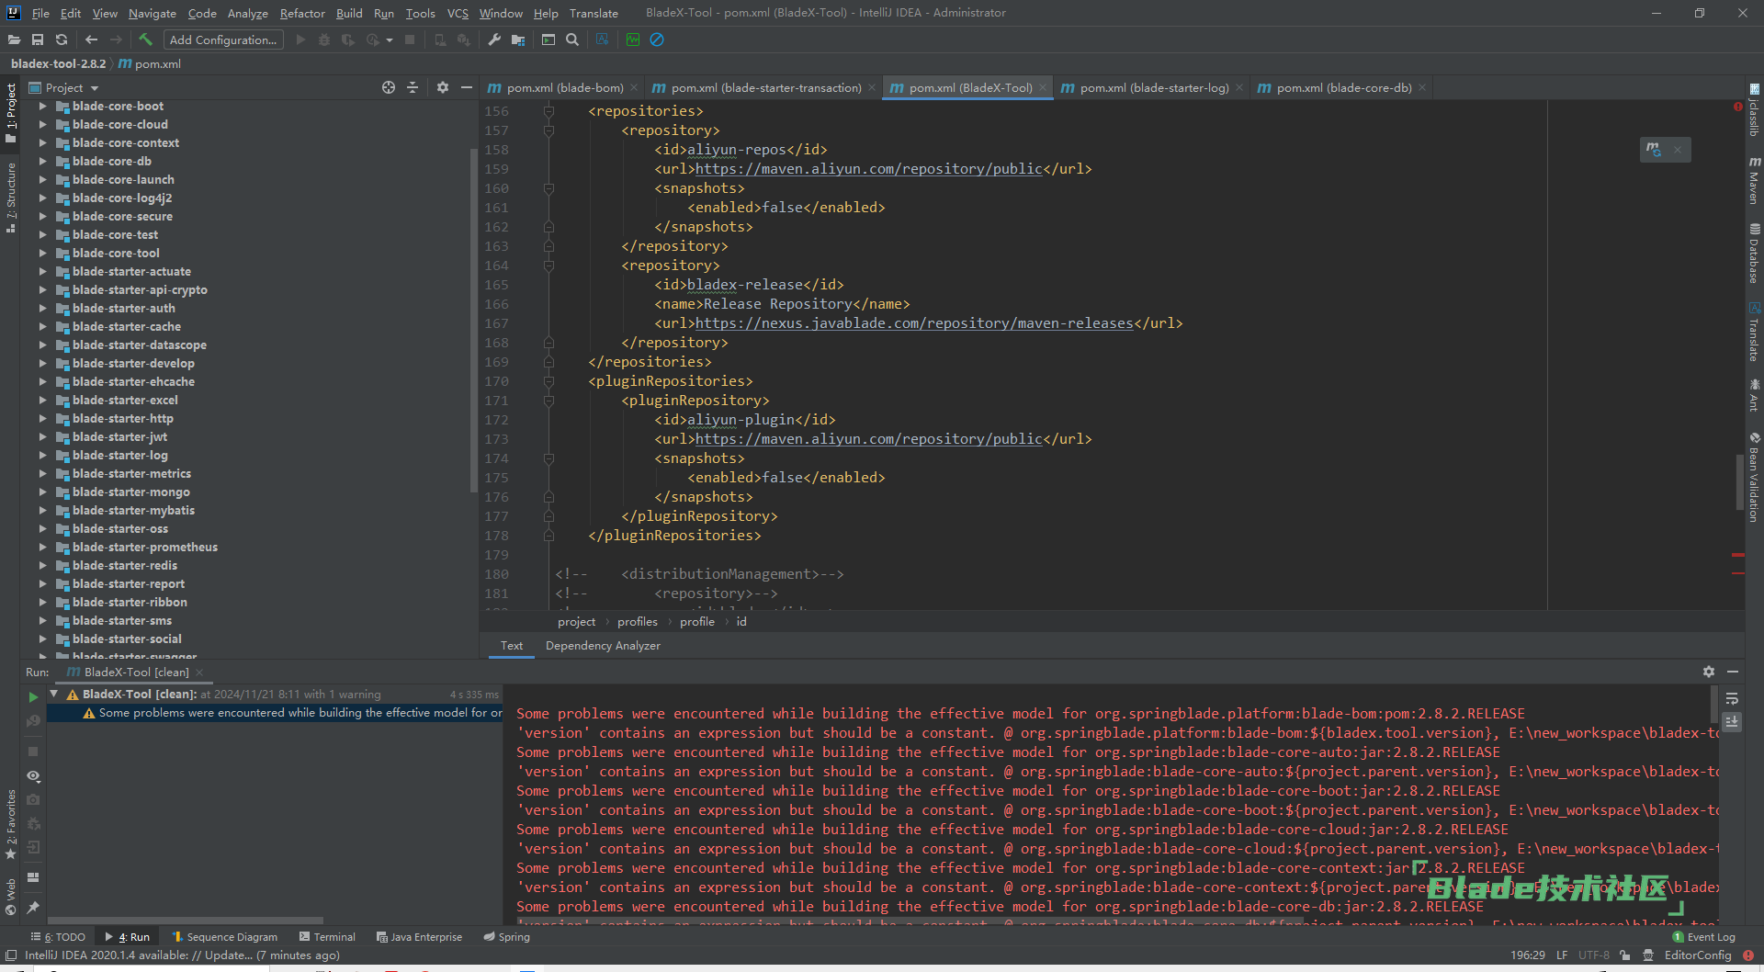Close the pom.xml (BladeX-Tool) tab
This screenshot has height=972, width=1764.
tap(1043, 87)
